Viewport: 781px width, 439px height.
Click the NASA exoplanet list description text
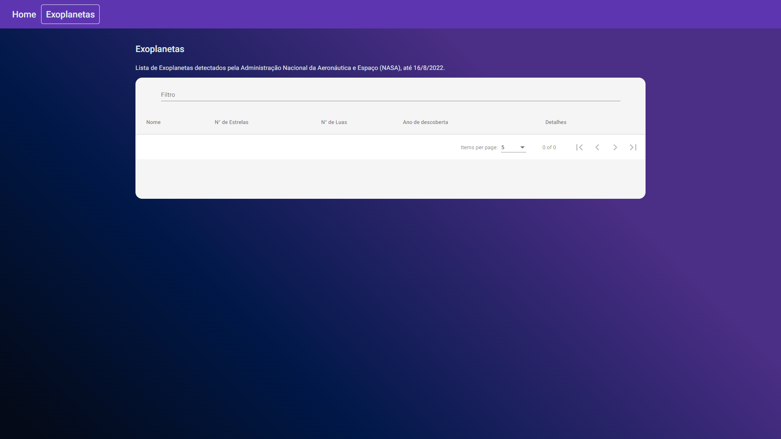click(x=290, y=68)
